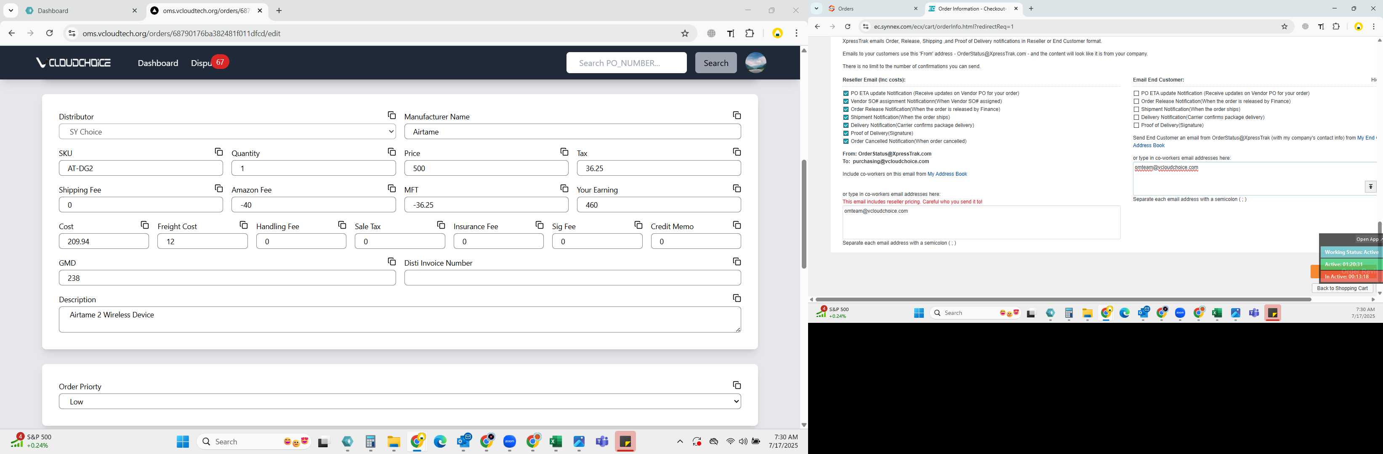Focus the Disti Invoice Number field
This screenshot has width=1383, height=454.
tap(572, 277)
